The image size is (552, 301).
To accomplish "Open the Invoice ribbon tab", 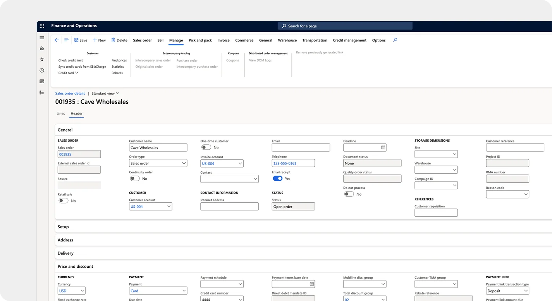I will [224, 40].
